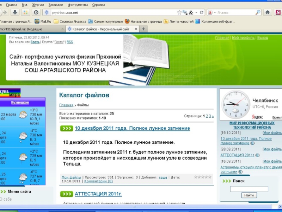Open the history clock icon

tap(36, 12)
